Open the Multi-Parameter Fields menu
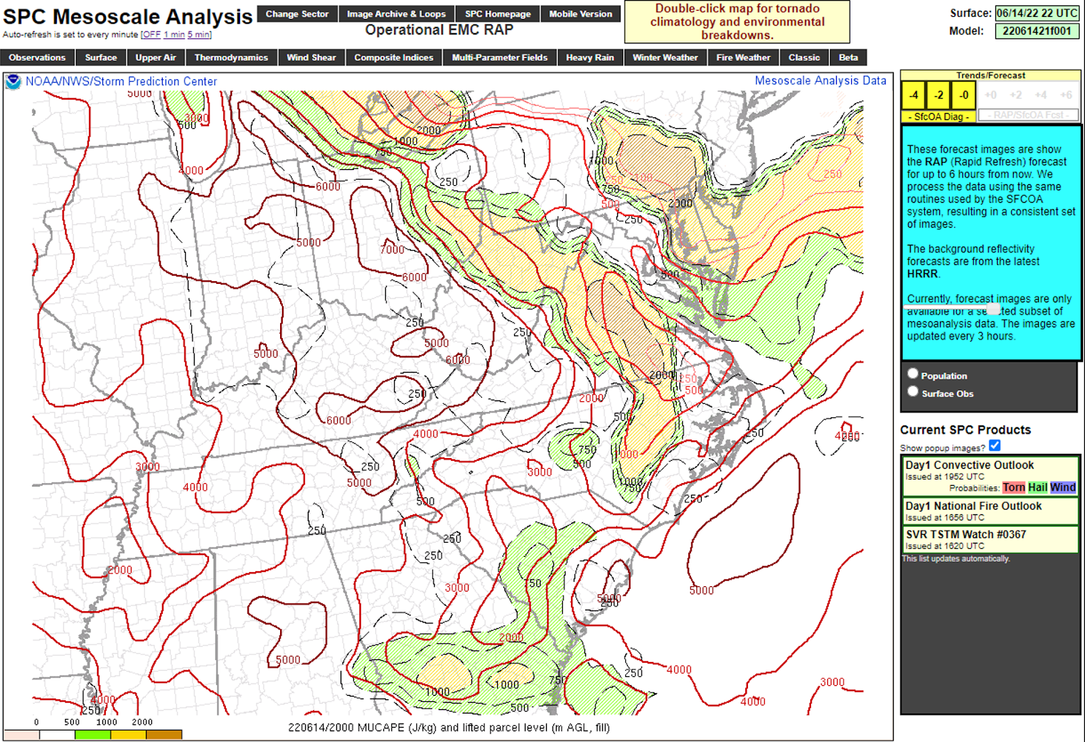This screenshot has height=742, width=1085. [500, 58]
